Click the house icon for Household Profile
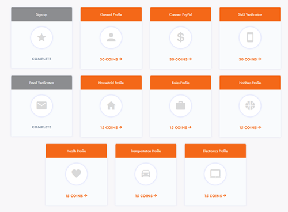The width and height of the screenshot is (288, 212). click(x=111, y=105)
